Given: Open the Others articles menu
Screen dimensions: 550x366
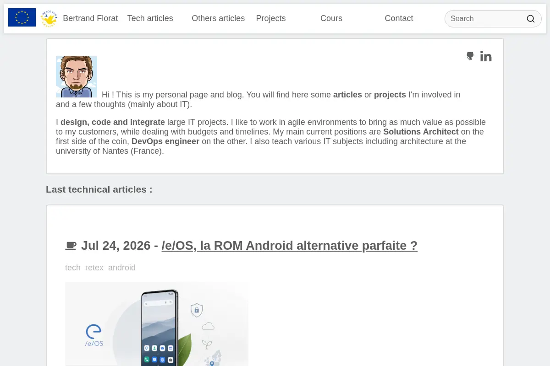Looking at the screenshot, I should coord(218,18).
